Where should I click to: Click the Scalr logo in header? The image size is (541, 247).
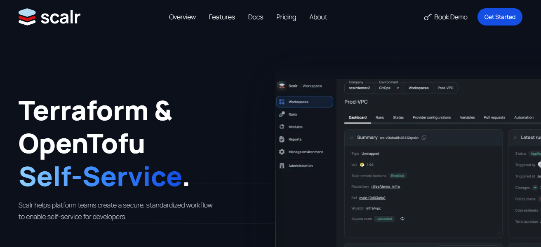[x=49, y=17]
